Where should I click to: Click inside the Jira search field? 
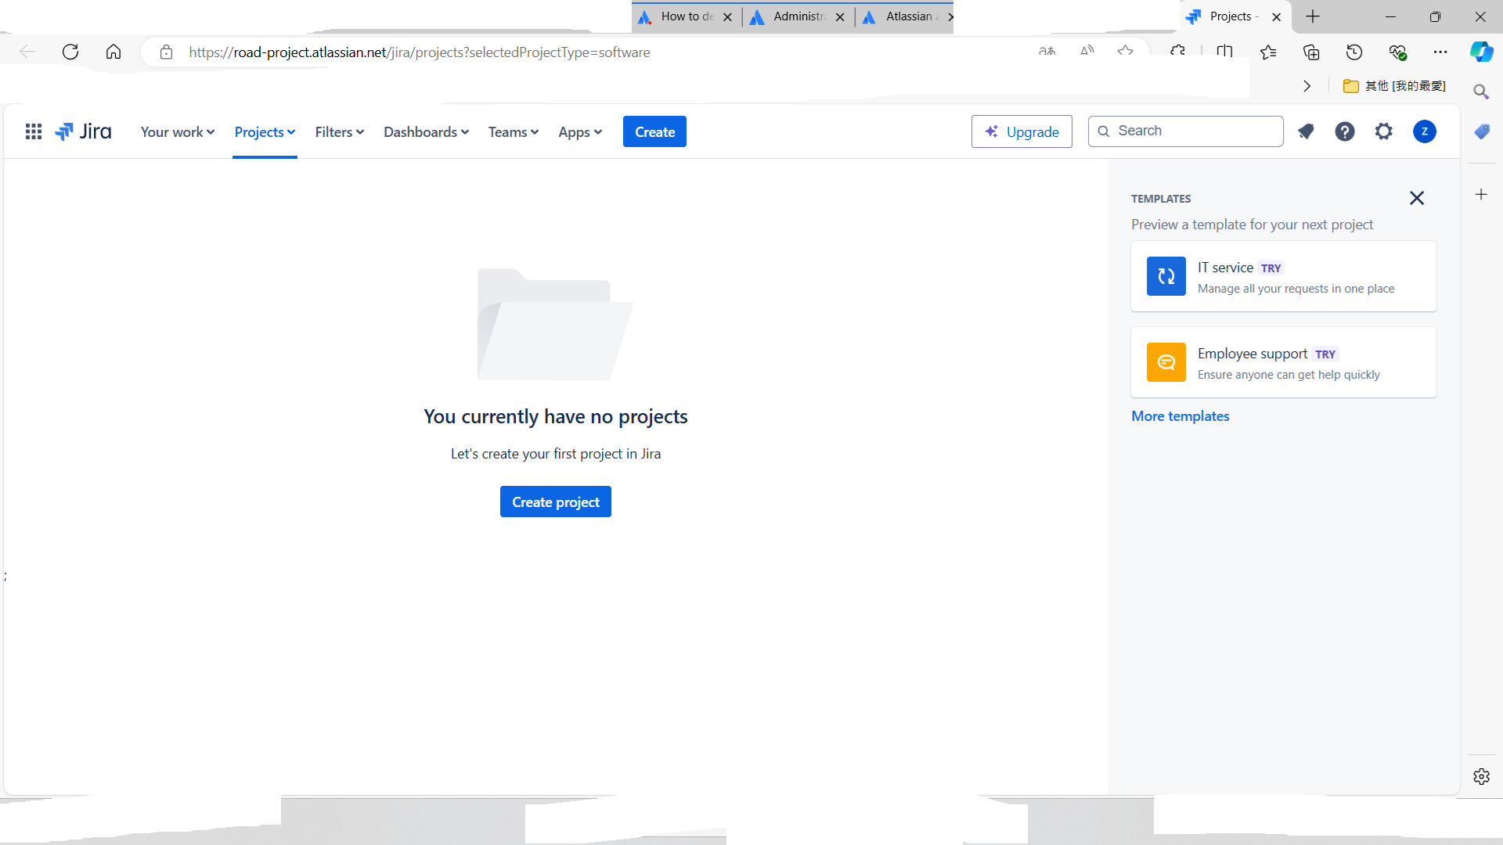coord(1185,131)
